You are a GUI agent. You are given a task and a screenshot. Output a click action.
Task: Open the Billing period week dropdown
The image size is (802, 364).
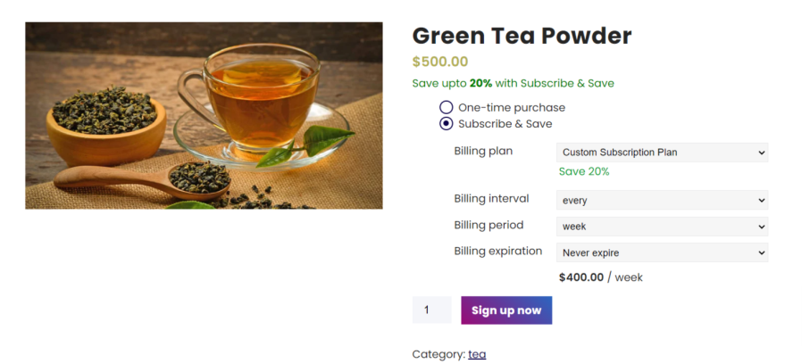coord(662,227)
